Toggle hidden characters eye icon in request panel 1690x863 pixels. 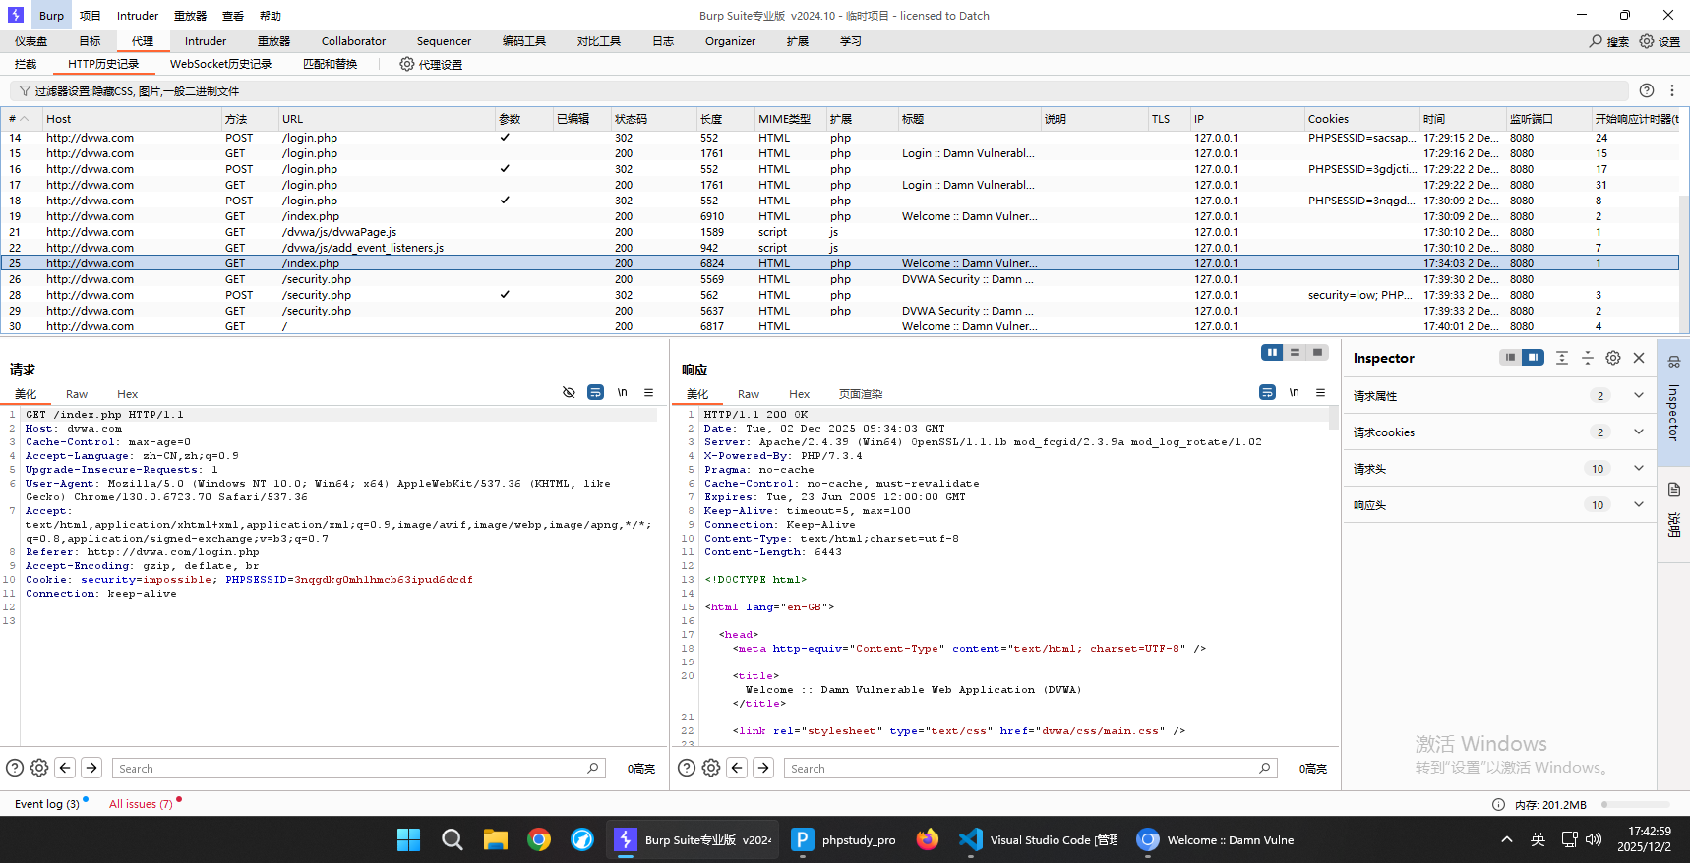569,392
